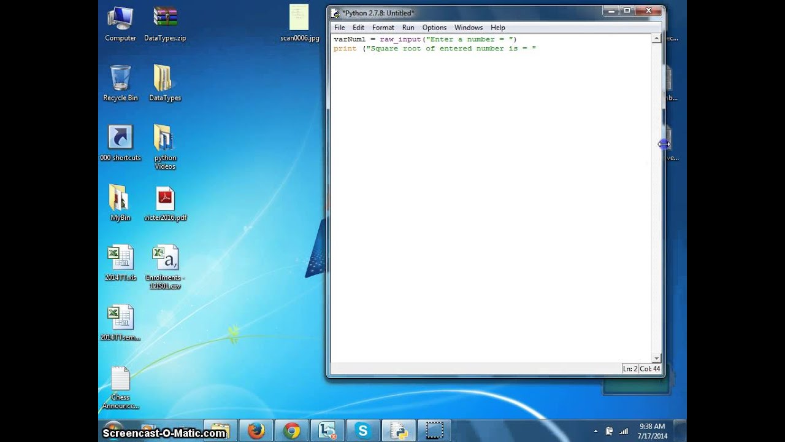Image resolution: width=785 pixels, height=442 pixels.
Task: Select the victer2016.pdf file icon
Action: point(165,203)
